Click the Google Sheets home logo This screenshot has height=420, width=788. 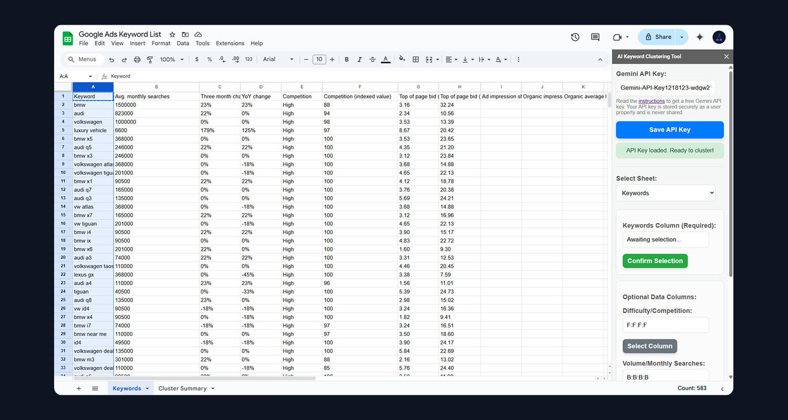point(68,38)
